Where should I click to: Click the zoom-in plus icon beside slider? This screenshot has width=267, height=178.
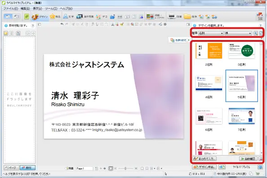click(x=136, y=169)
